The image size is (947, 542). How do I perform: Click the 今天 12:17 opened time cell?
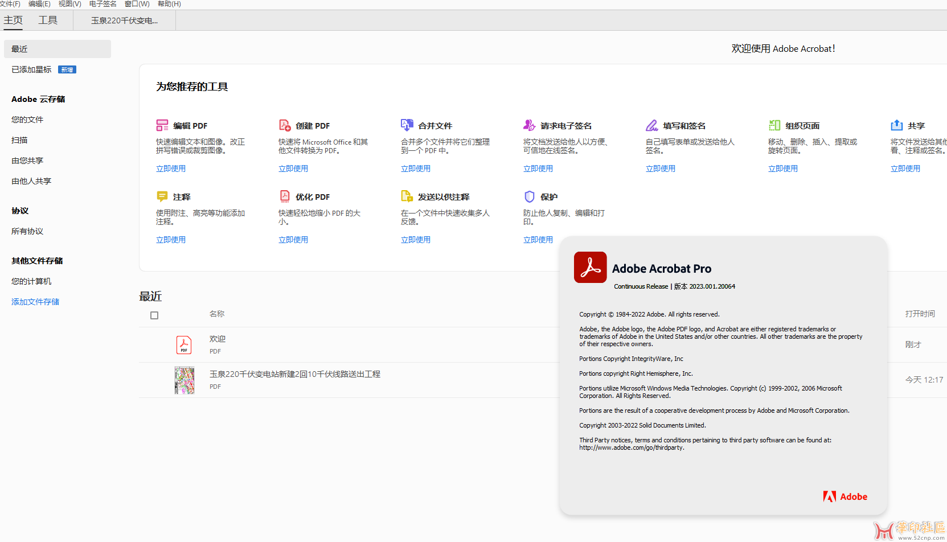(x=924, y=380)
